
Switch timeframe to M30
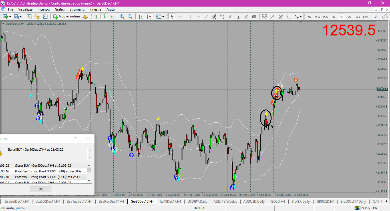(x=325, y=17)
